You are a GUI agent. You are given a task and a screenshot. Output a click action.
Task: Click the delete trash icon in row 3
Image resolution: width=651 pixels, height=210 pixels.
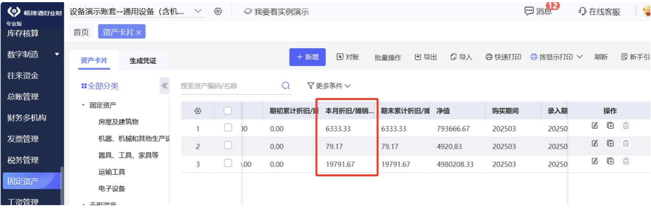pyautogui.click(x=626, y=161)
